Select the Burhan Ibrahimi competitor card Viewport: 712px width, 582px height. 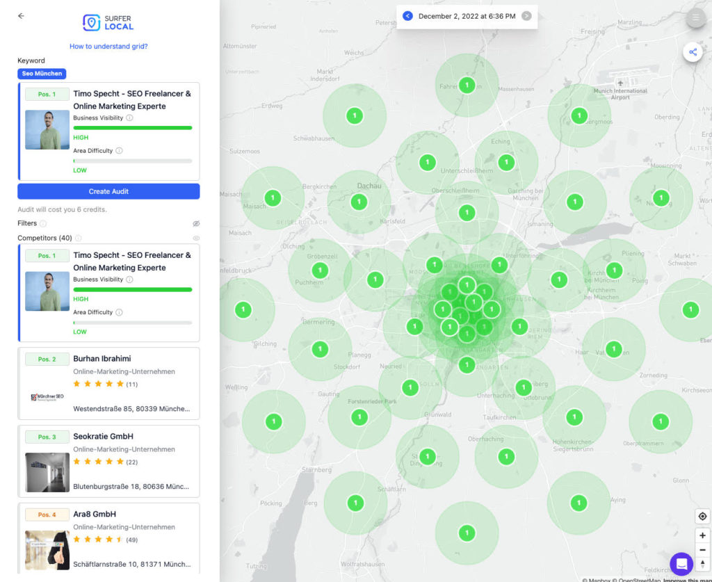(x=108, y=384)
